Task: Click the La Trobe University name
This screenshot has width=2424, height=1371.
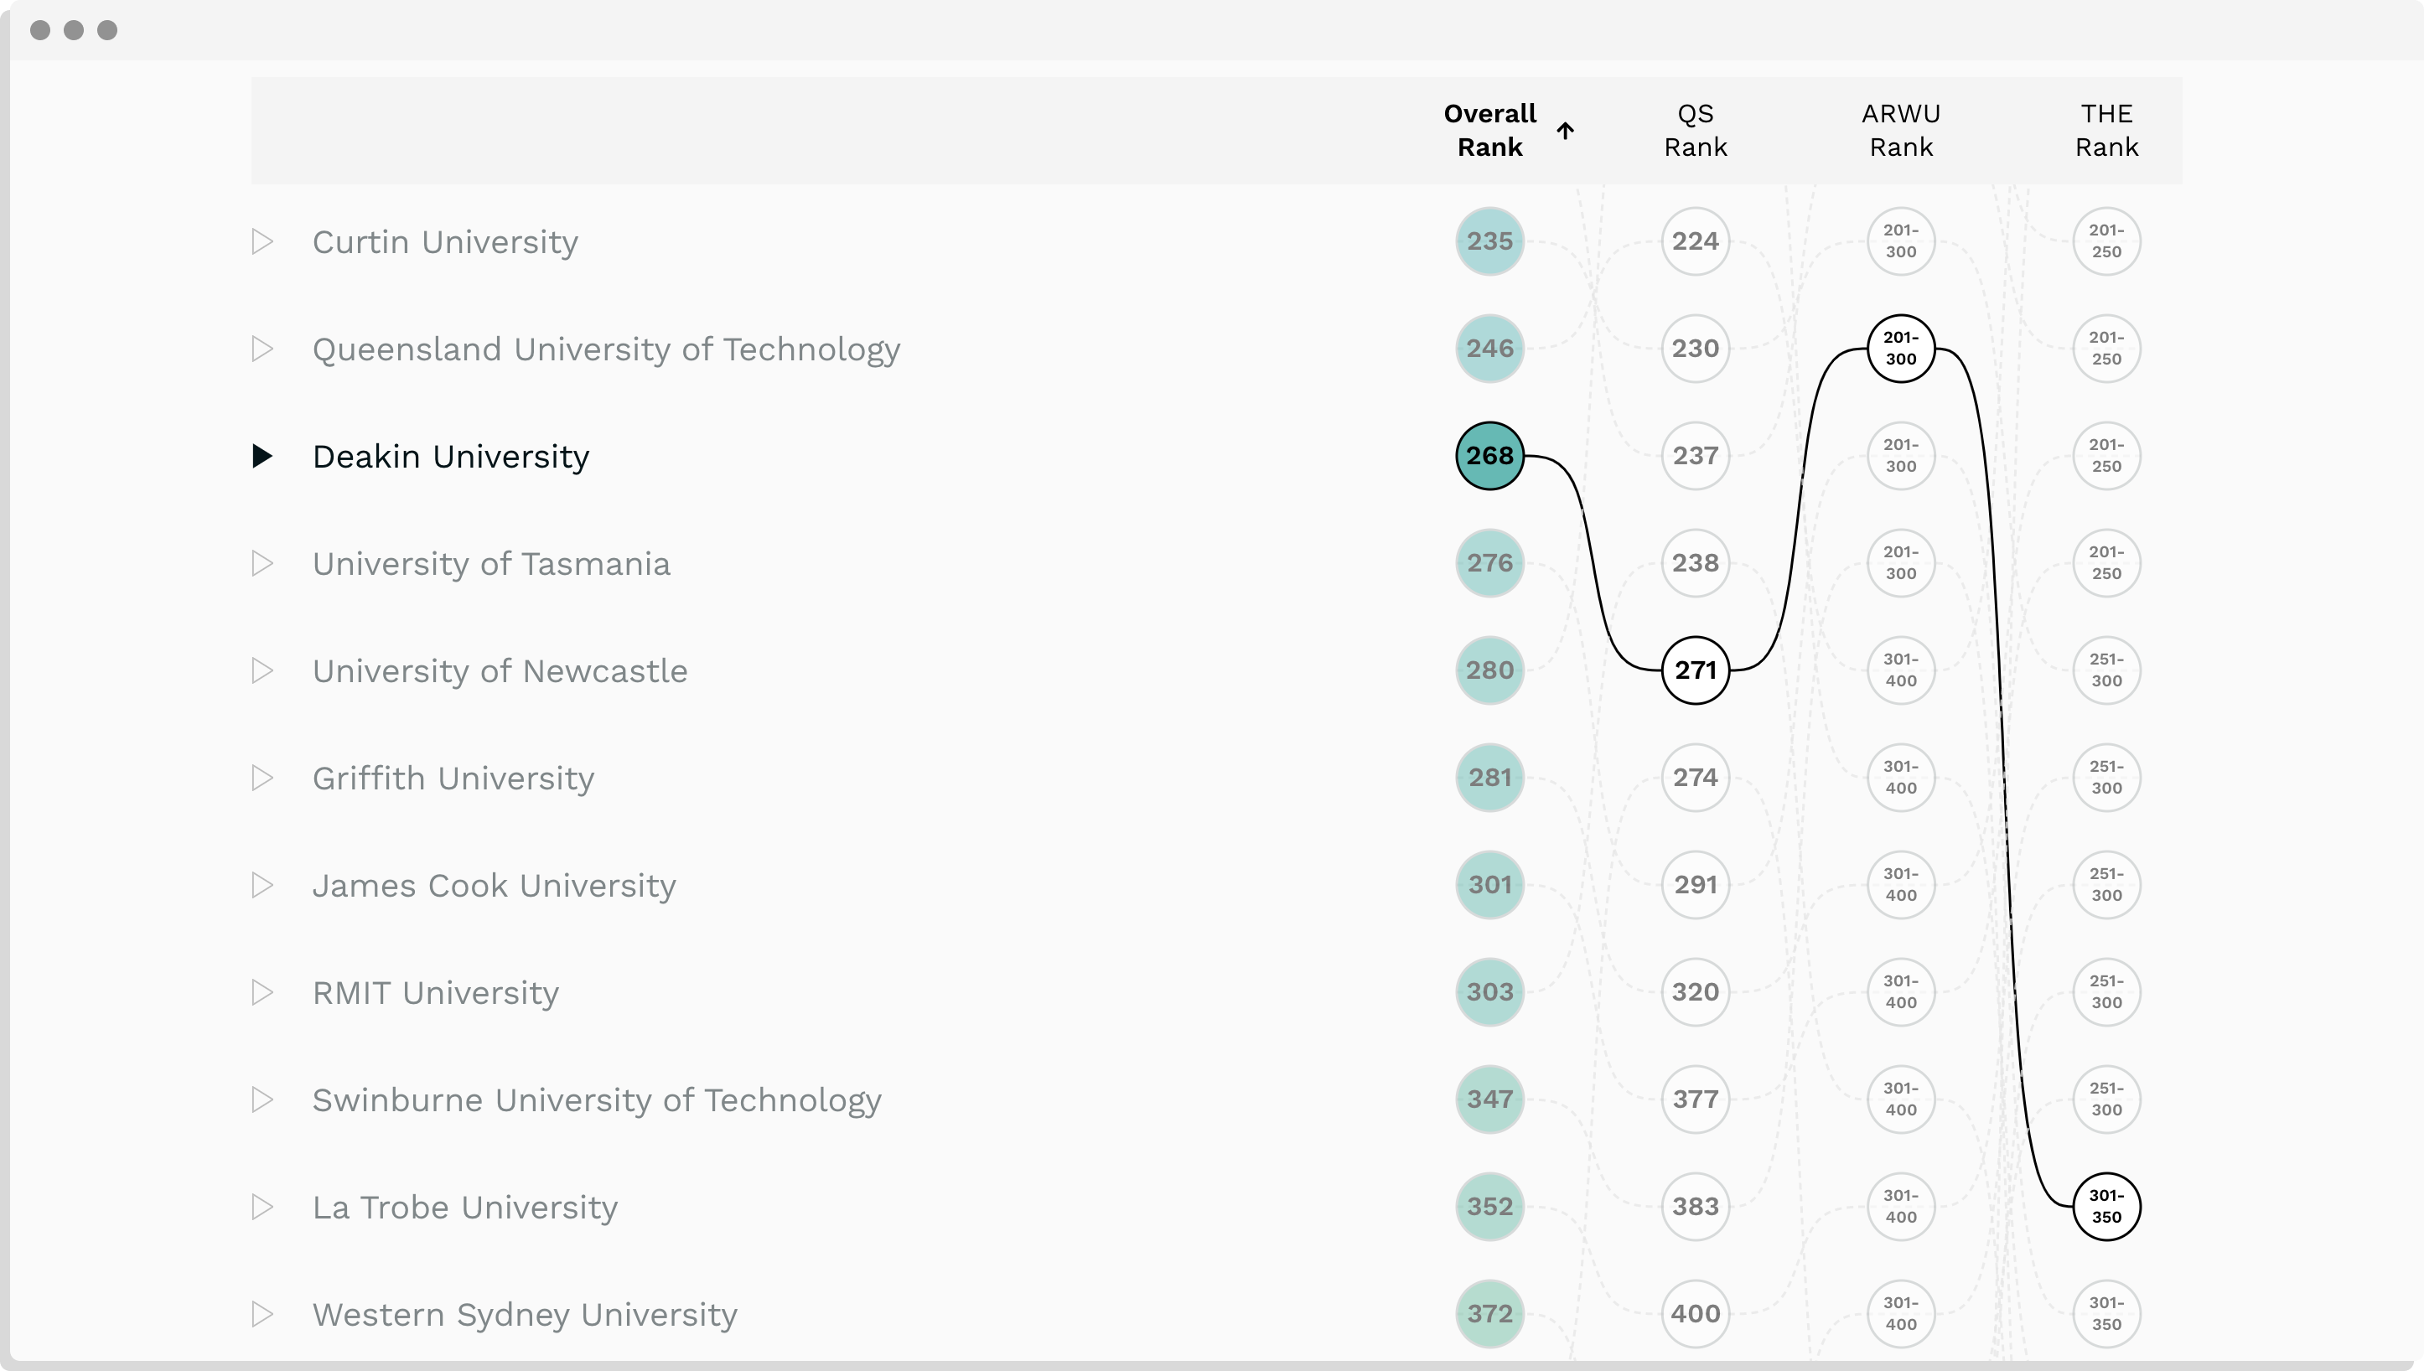Action: [x=464, y=1207]
